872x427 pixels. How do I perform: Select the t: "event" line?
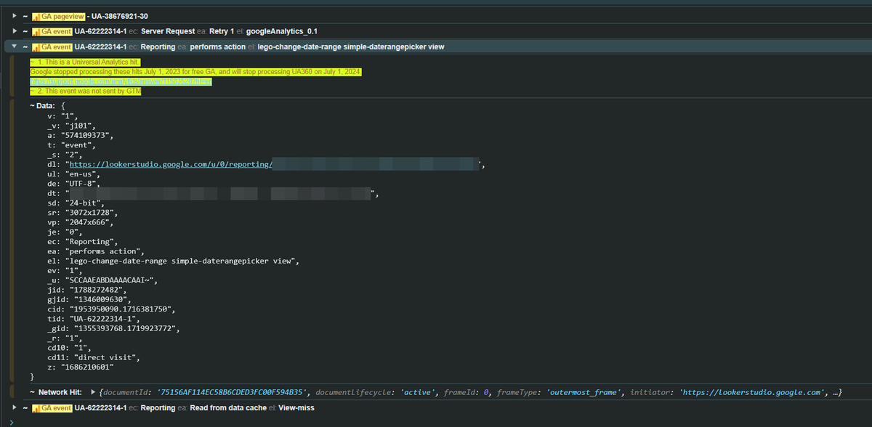(x=71, y=145)
